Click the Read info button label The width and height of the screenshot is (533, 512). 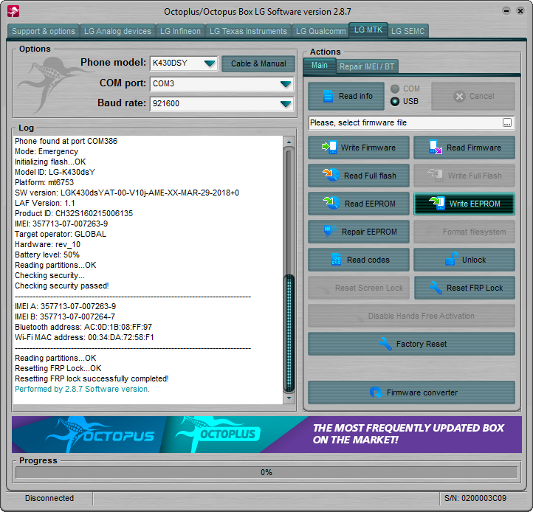356,96
